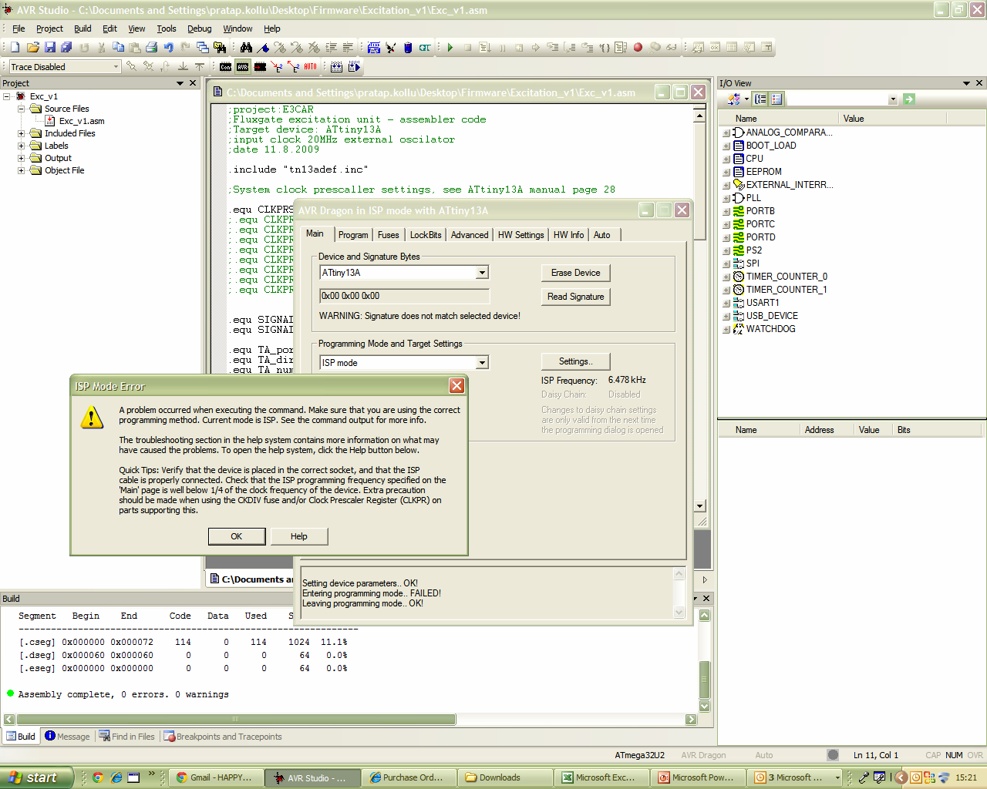Click the signature bytes field 0x00 0x00 0x00
987x789 pixels.
404,296
